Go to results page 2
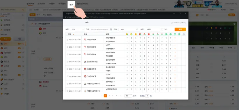 pyautogui.click(x=109, y=96)
